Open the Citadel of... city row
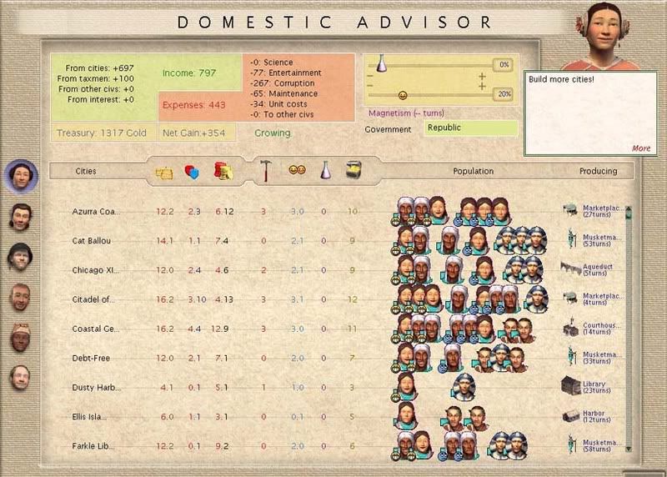This screenshot has width=667, height=477. pos(93,299)
